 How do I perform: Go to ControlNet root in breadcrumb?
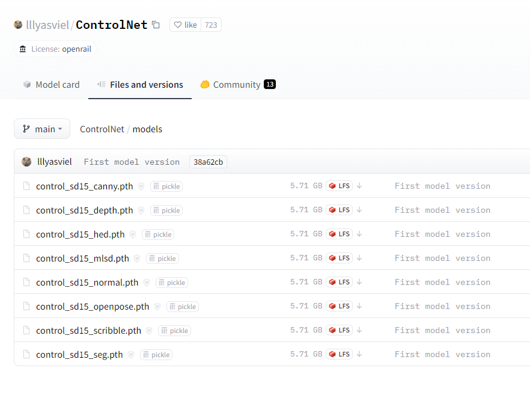102,129
